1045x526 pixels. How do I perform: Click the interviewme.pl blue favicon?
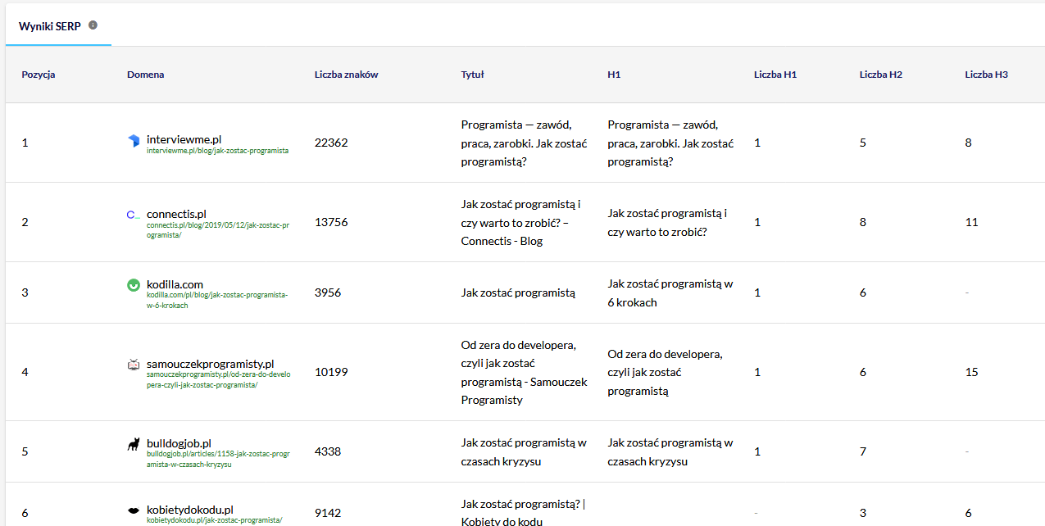[134, 142]
